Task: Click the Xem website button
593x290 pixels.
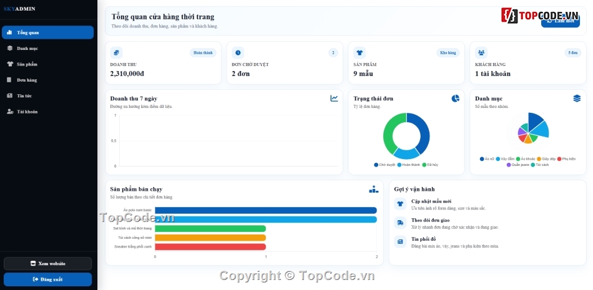Action: coord(47,264)
